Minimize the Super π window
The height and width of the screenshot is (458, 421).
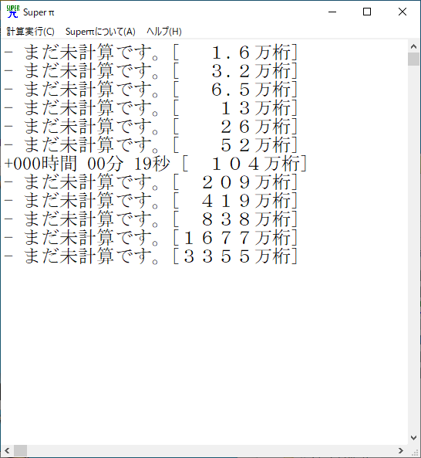[332, 12]
